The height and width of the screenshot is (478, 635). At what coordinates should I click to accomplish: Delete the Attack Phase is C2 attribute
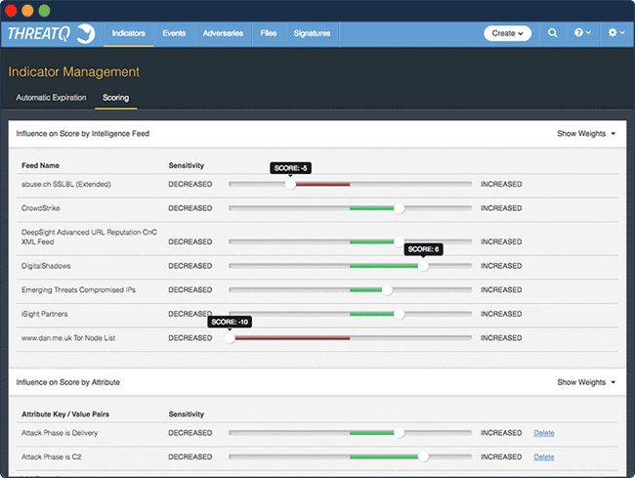pyautogui.click(x=543, y=456)
